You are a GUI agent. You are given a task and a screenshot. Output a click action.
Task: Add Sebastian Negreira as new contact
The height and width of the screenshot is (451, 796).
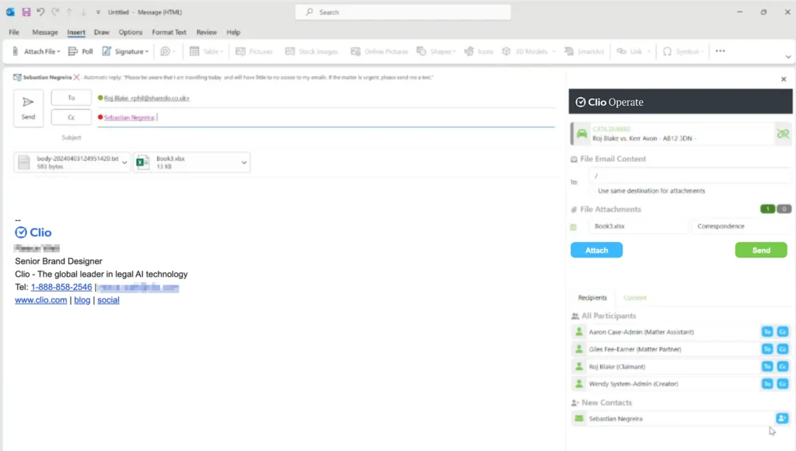pos(782,418)
